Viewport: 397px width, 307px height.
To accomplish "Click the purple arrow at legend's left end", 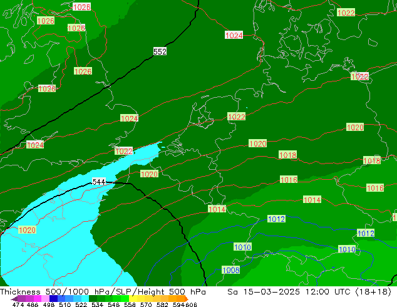I will pyautogui.click(x=14, y=299).
